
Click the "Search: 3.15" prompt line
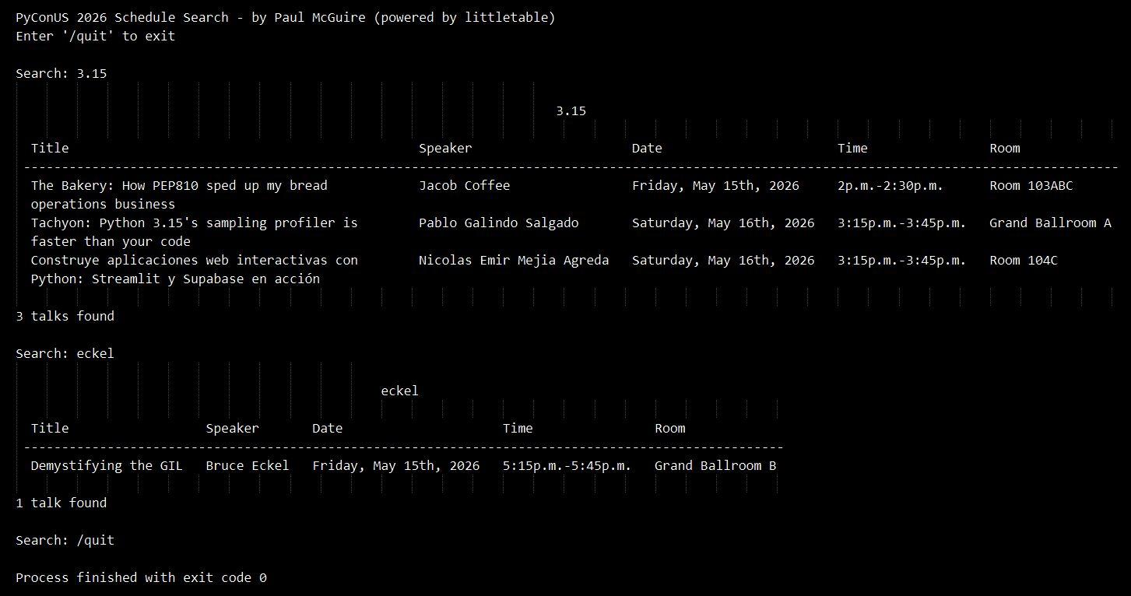[61, 73]
